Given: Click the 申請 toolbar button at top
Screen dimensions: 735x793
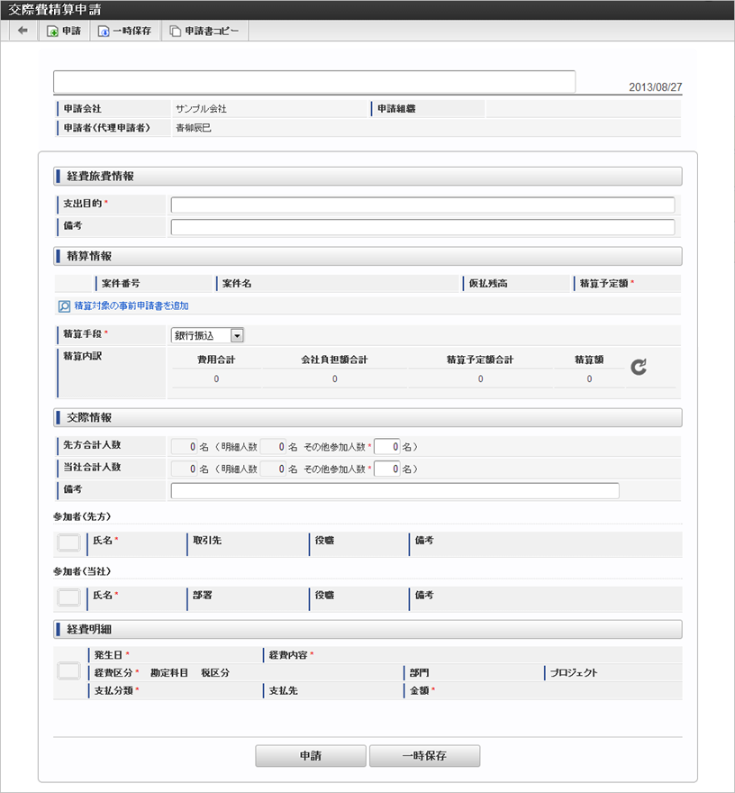Looking at the screenshot, I should click(64, 31).
